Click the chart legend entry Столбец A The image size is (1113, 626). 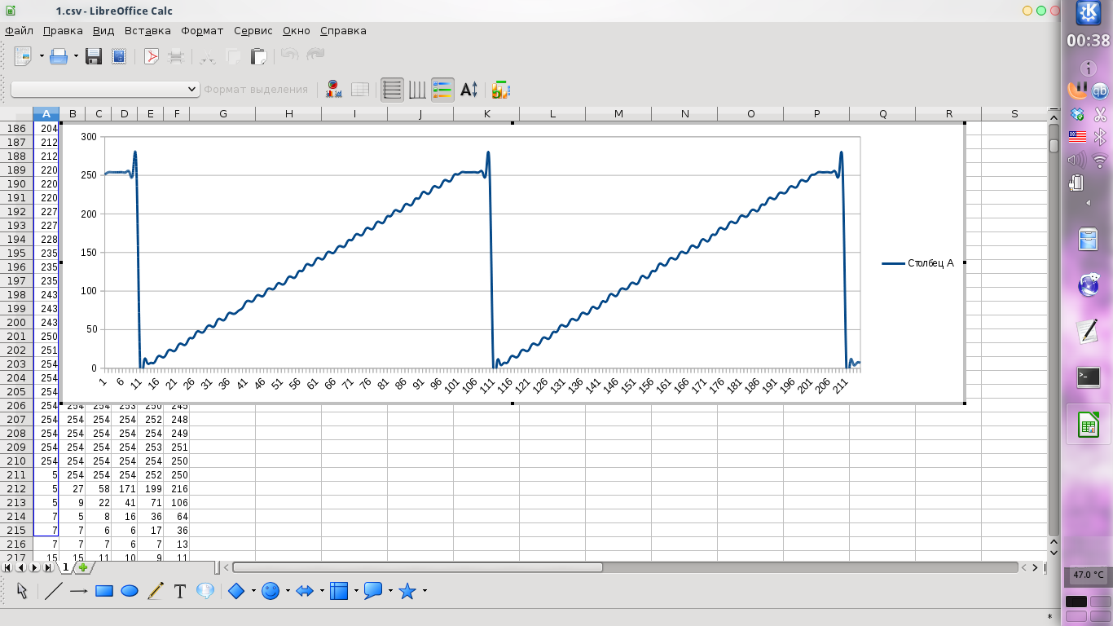(x=918, y=263)
